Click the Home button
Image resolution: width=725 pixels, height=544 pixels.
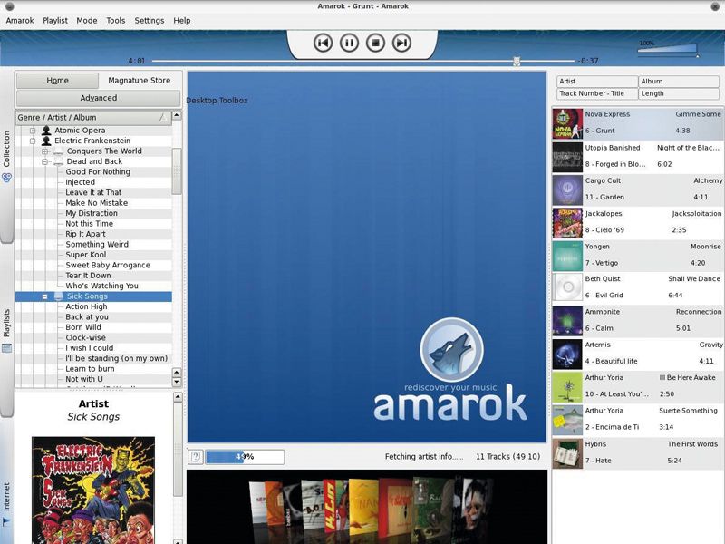pos(56,80)
